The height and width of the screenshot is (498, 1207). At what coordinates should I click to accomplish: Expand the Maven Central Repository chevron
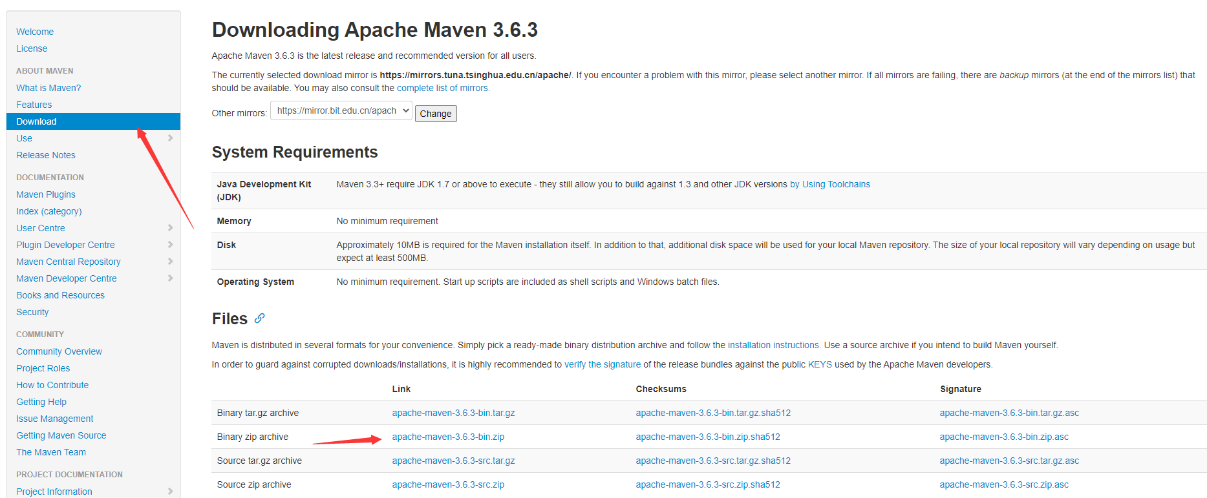[170, 261]
